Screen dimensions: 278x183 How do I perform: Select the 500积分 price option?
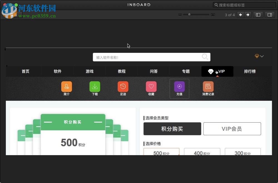tap(162, 153)
